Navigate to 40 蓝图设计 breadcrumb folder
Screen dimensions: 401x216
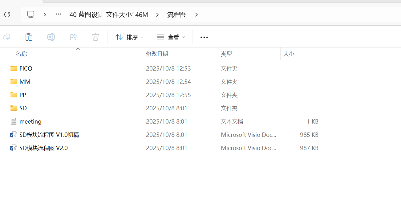(108, 15)
